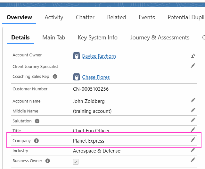Click pencil icon beside Account Name
This screenshot has width=205, height=169.
(193, 100)
